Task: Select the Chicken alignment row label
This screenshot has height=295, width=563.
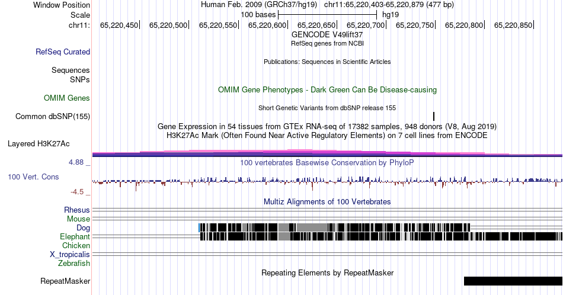Action: [x=76, y=245]
